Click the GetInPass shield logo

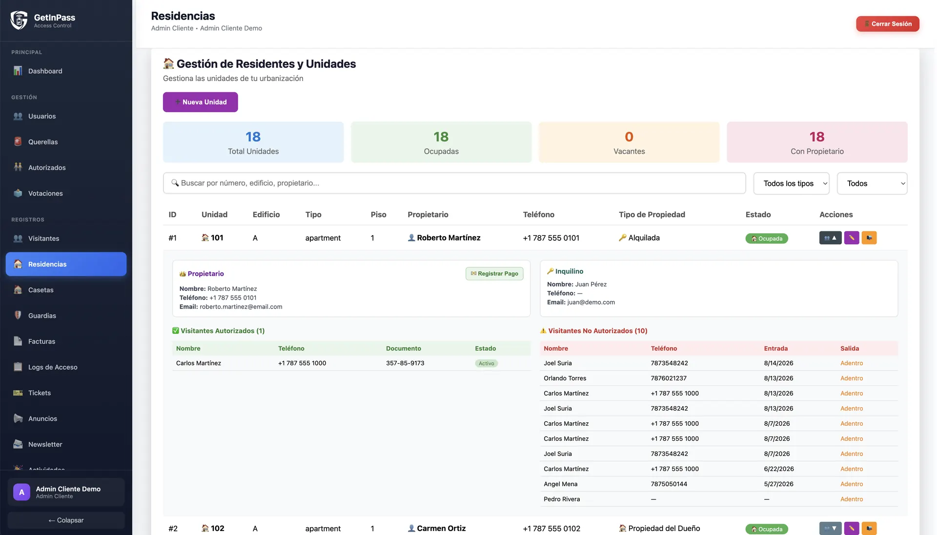(19, 21)
